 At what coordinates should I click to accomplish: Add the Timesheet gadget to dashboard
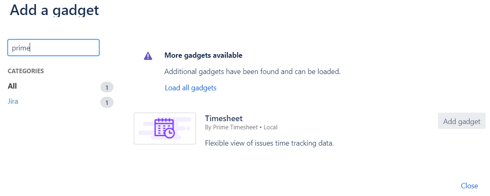pos(462,121)
